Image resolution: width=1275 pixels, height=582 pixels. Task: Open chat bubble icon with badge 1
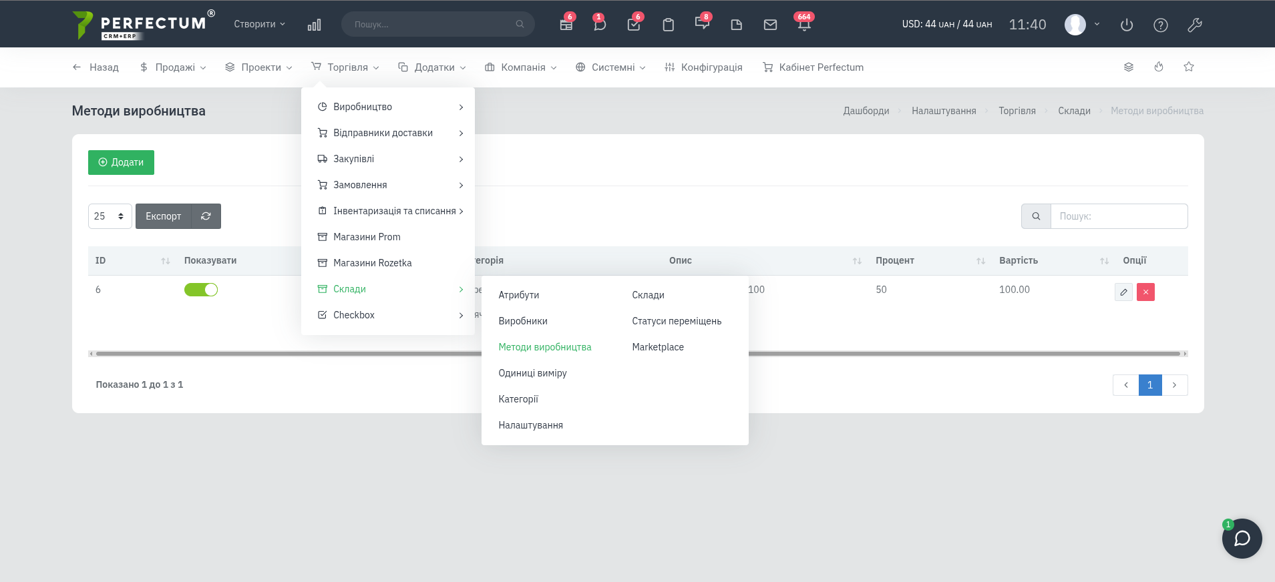(x=600, y=25)
